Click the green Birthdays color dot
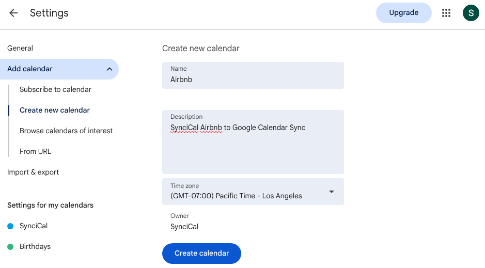The height and width of the screenshot is (268, 485). (10, 247)
